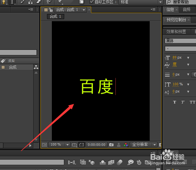This screenshot has width=196, height=170.
Task: Open the 合成: 合成 1 viewer dropdown
Action: click(x=70, y=10)
